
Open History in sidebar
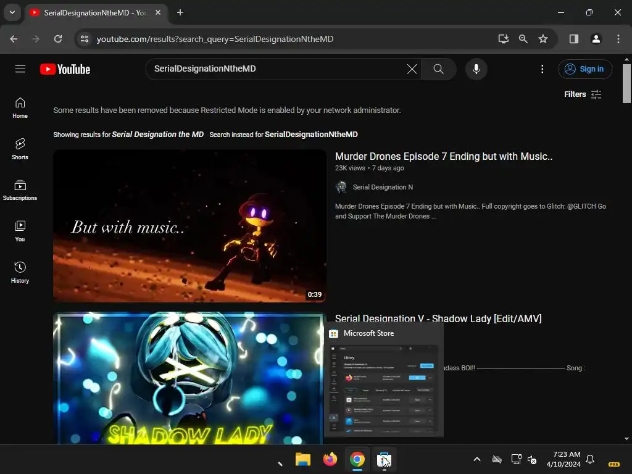pyautogui.click(x=20, y=272)
